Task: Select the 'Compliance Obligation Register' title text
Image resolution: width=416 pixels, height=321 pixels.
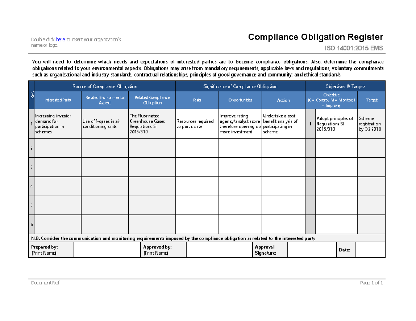Action: coord(315,37)
